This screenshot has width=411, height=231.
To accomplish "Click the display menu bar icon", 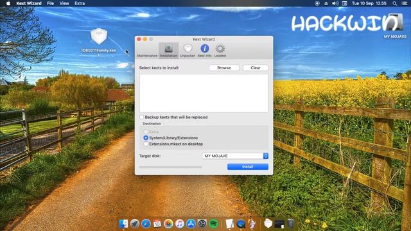I will (x=345, y=3).
